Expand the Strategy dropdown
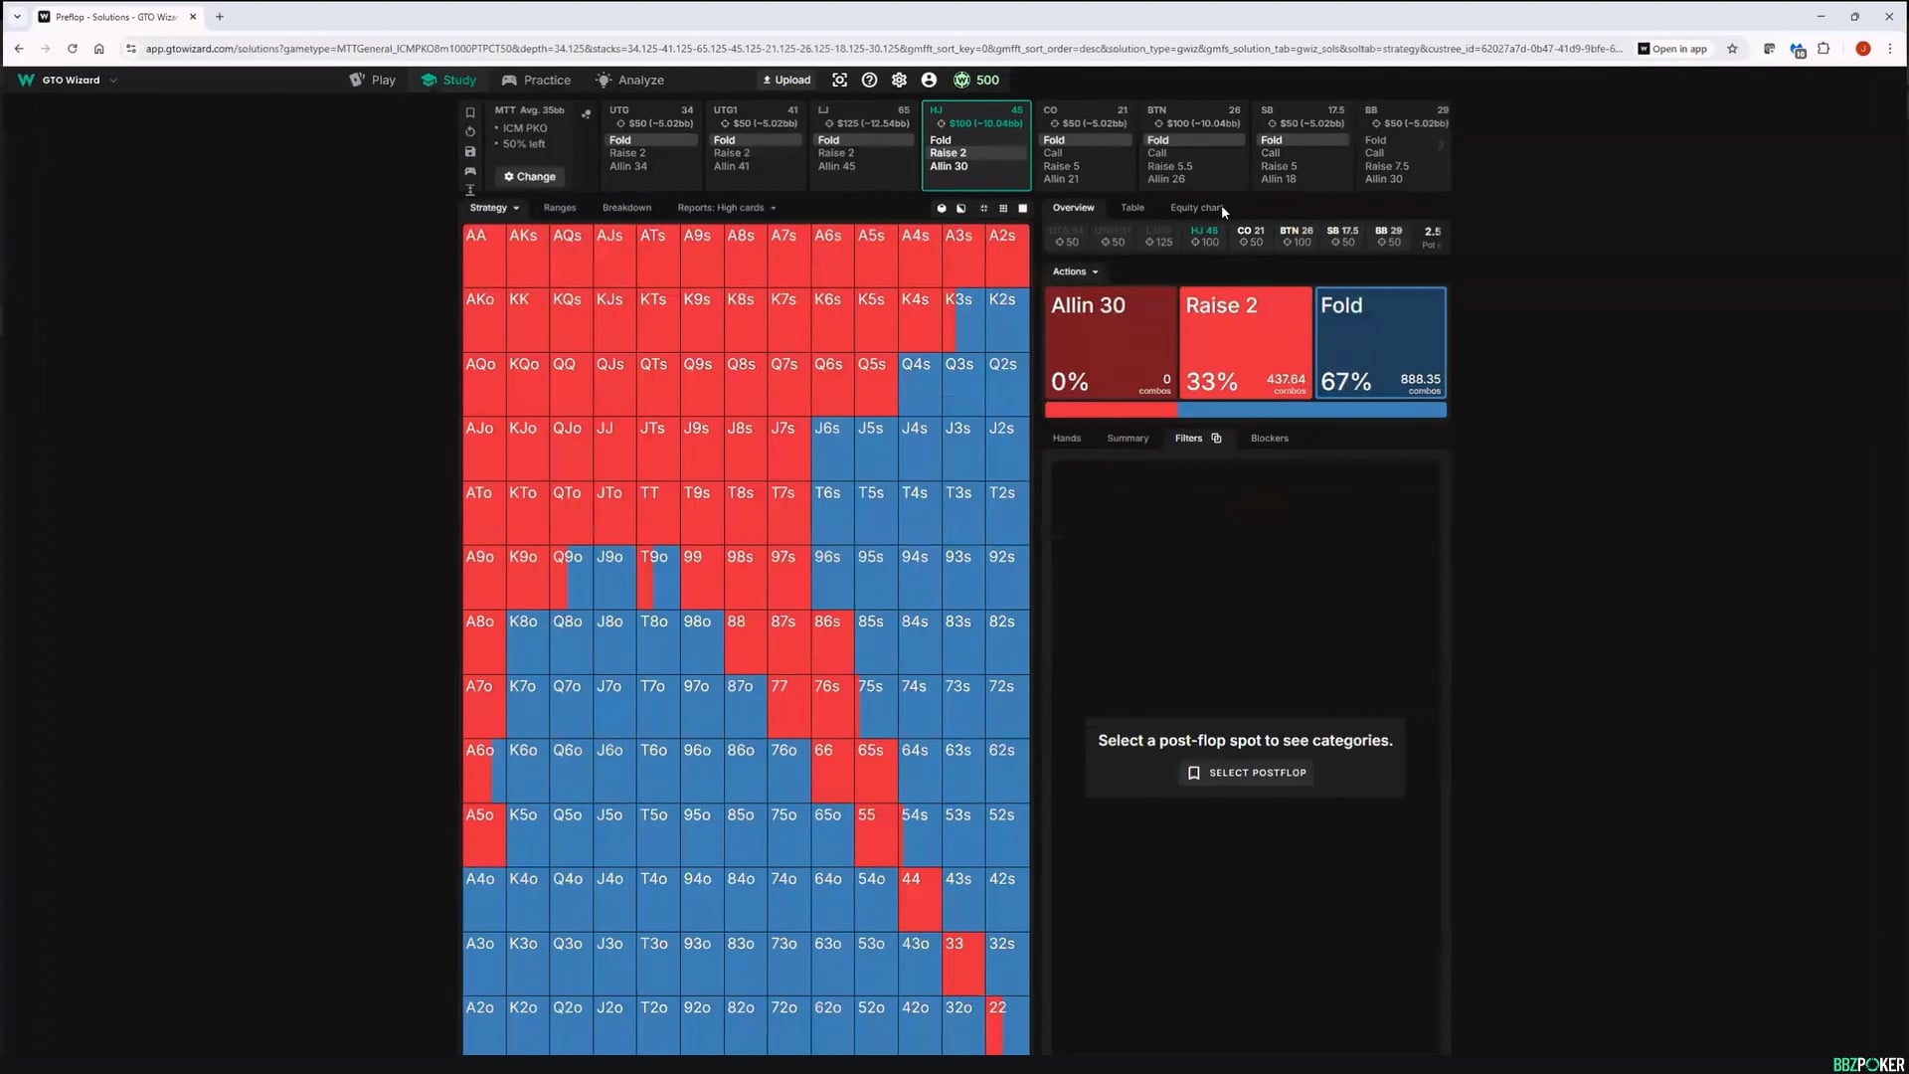Image resolution: width=1909 pixels, height=1074 pixels. click(494, 208)
